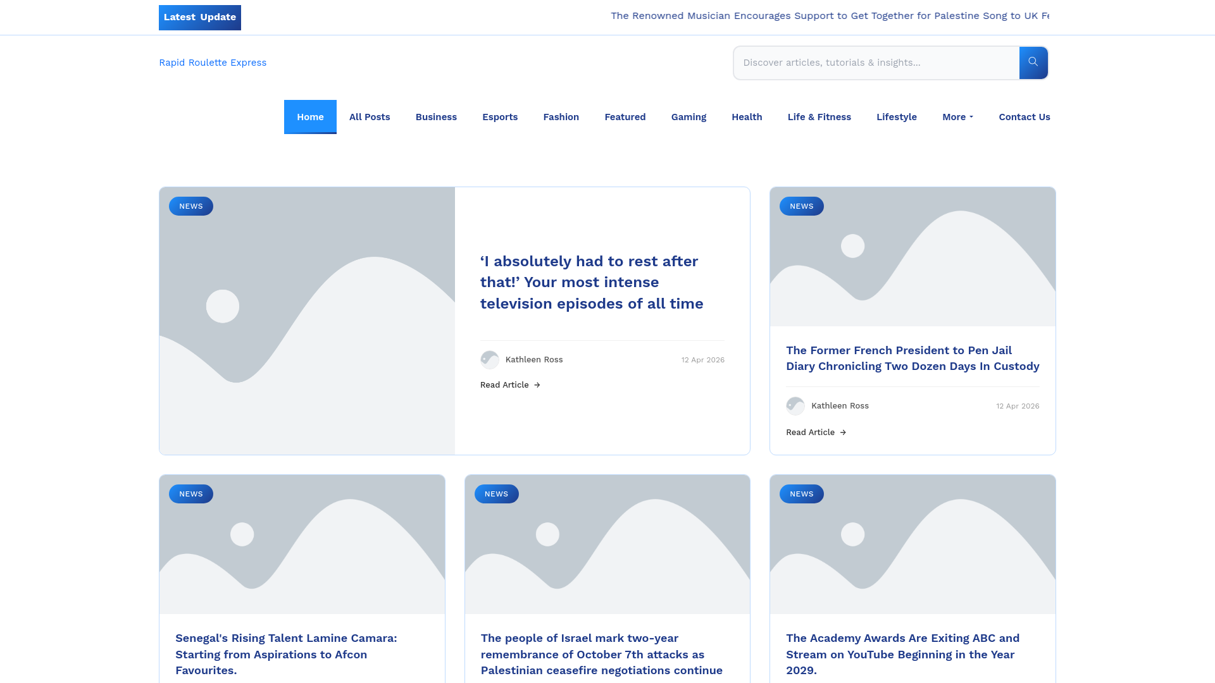The width and height of the screenshot is (1215, 683).
Task: Click Kathleen Ross avatar in featured article
Action: [489, 360]
